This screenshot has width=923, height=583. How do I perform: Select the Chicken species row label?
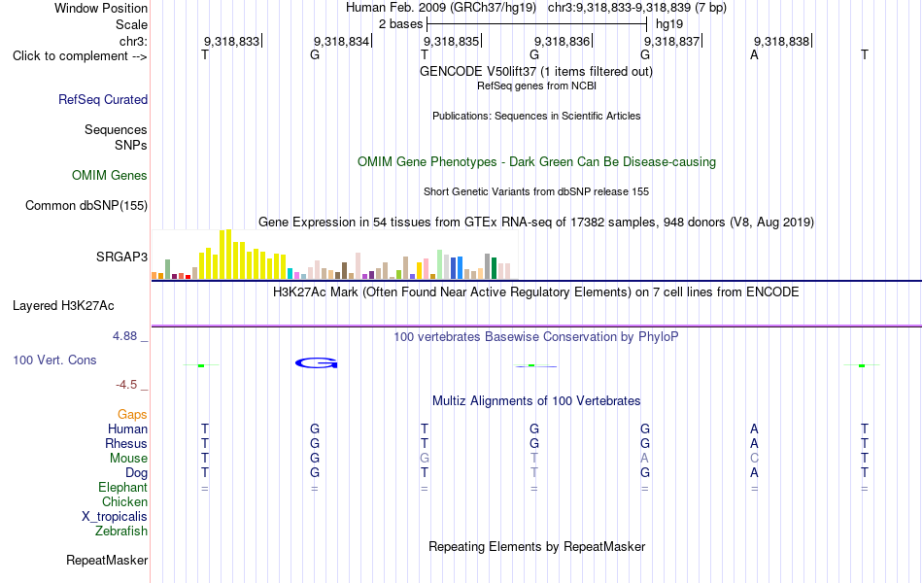[x=124, y=501]
